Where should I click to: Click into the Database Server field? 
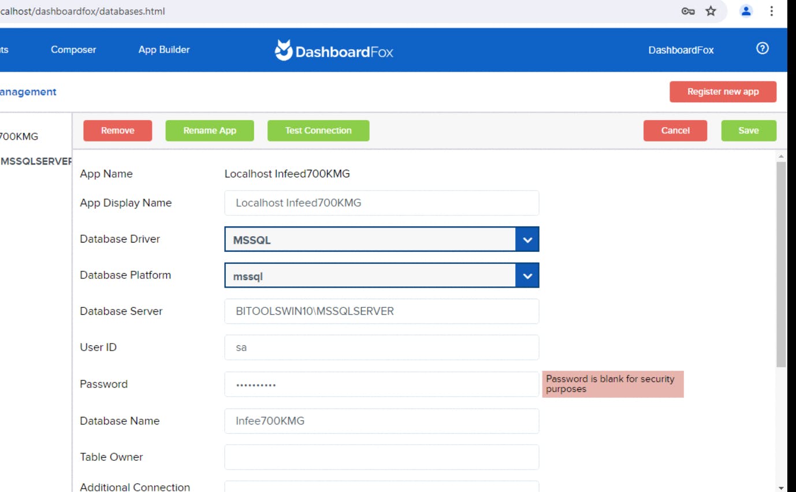tap(382, 311)
